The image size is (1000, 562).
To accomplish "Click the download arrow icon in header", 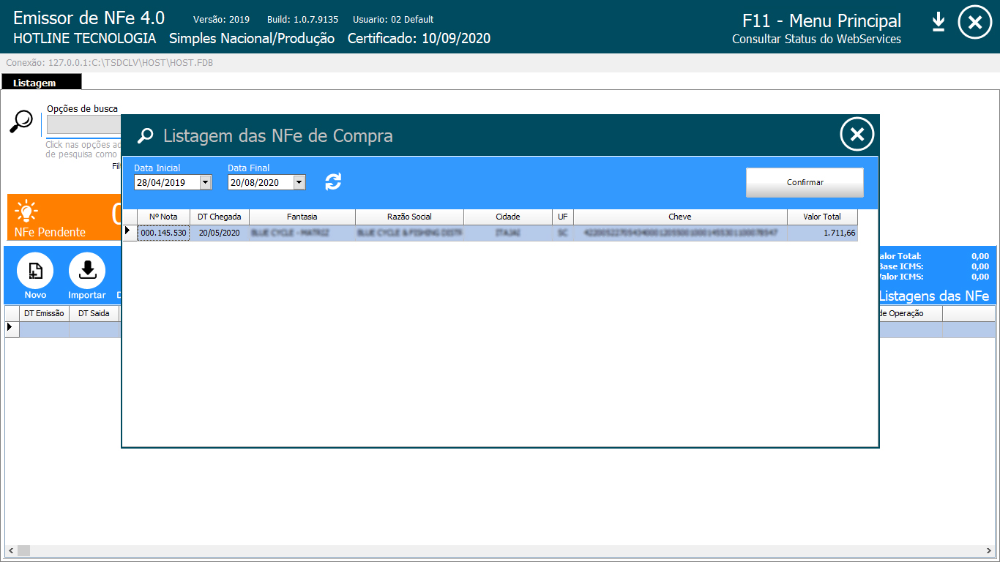I will pyautogui.click(x=938, y=23).
